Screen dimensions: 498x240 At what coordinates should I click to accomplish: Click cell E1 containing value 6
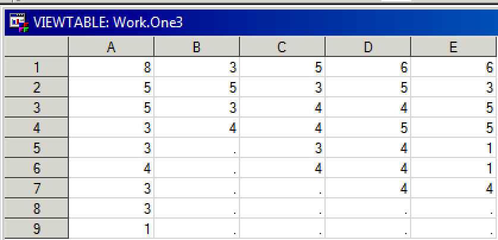[x=453, y=67]
